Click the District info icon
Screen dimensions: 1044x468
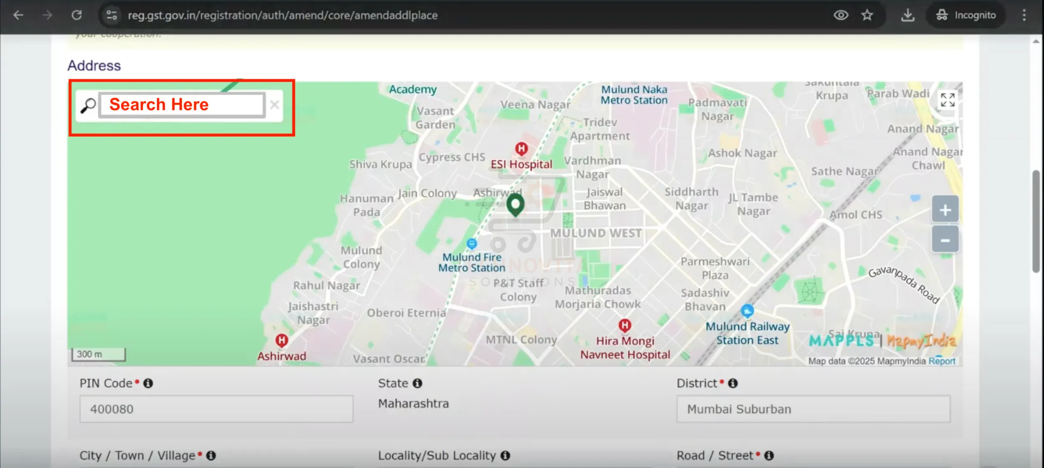tap(732, 383)
